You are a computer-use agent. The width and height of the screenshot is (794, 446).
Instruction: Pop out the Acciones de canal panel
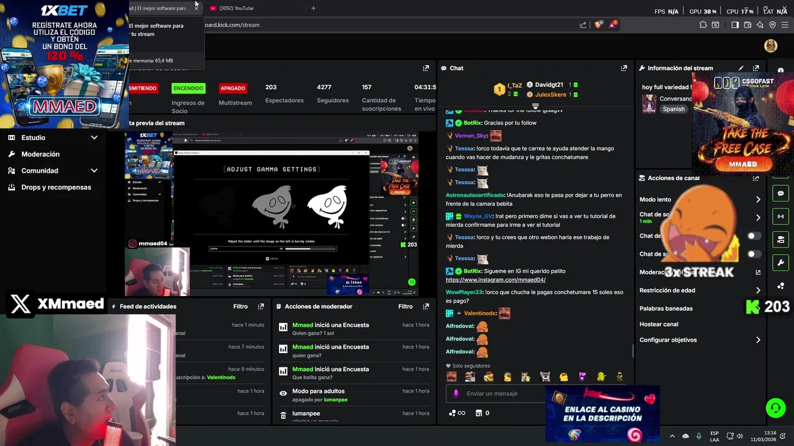(x=756, y=178)
